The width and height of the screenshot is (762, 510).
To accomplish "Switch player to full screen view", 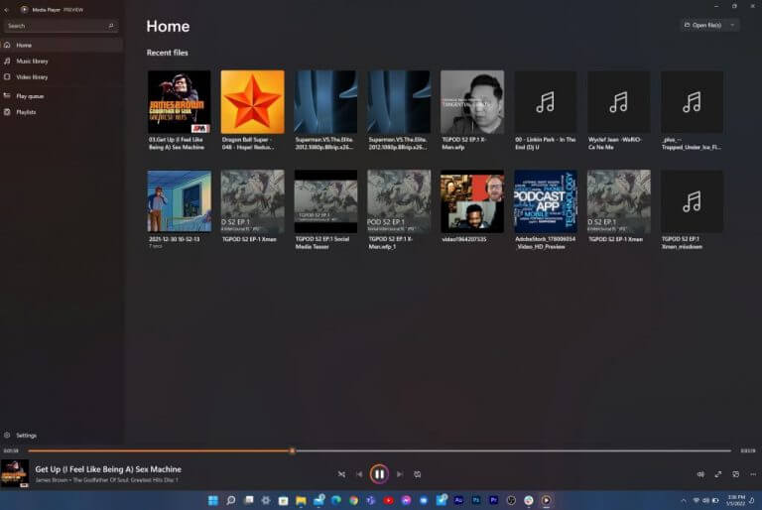I will [x=718, y=474].
